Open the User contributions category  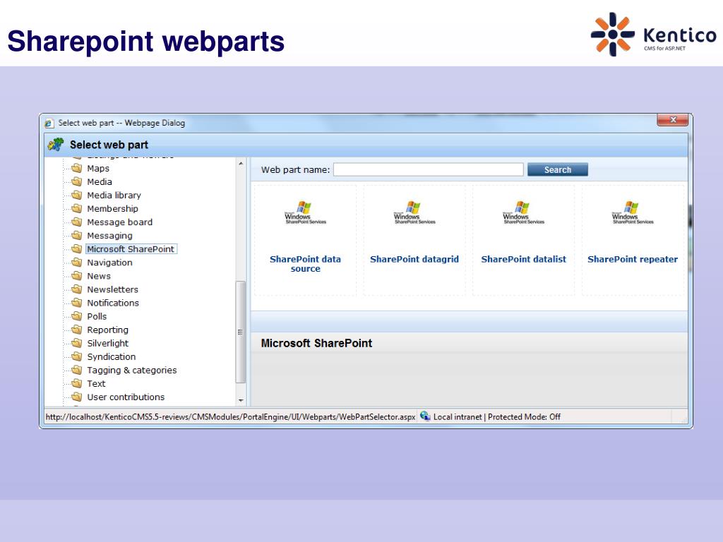point(126,397)
